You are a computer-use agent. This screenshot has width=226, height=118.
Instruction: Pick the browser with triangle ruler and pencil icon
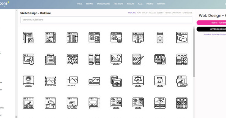(x=51, y=38)
